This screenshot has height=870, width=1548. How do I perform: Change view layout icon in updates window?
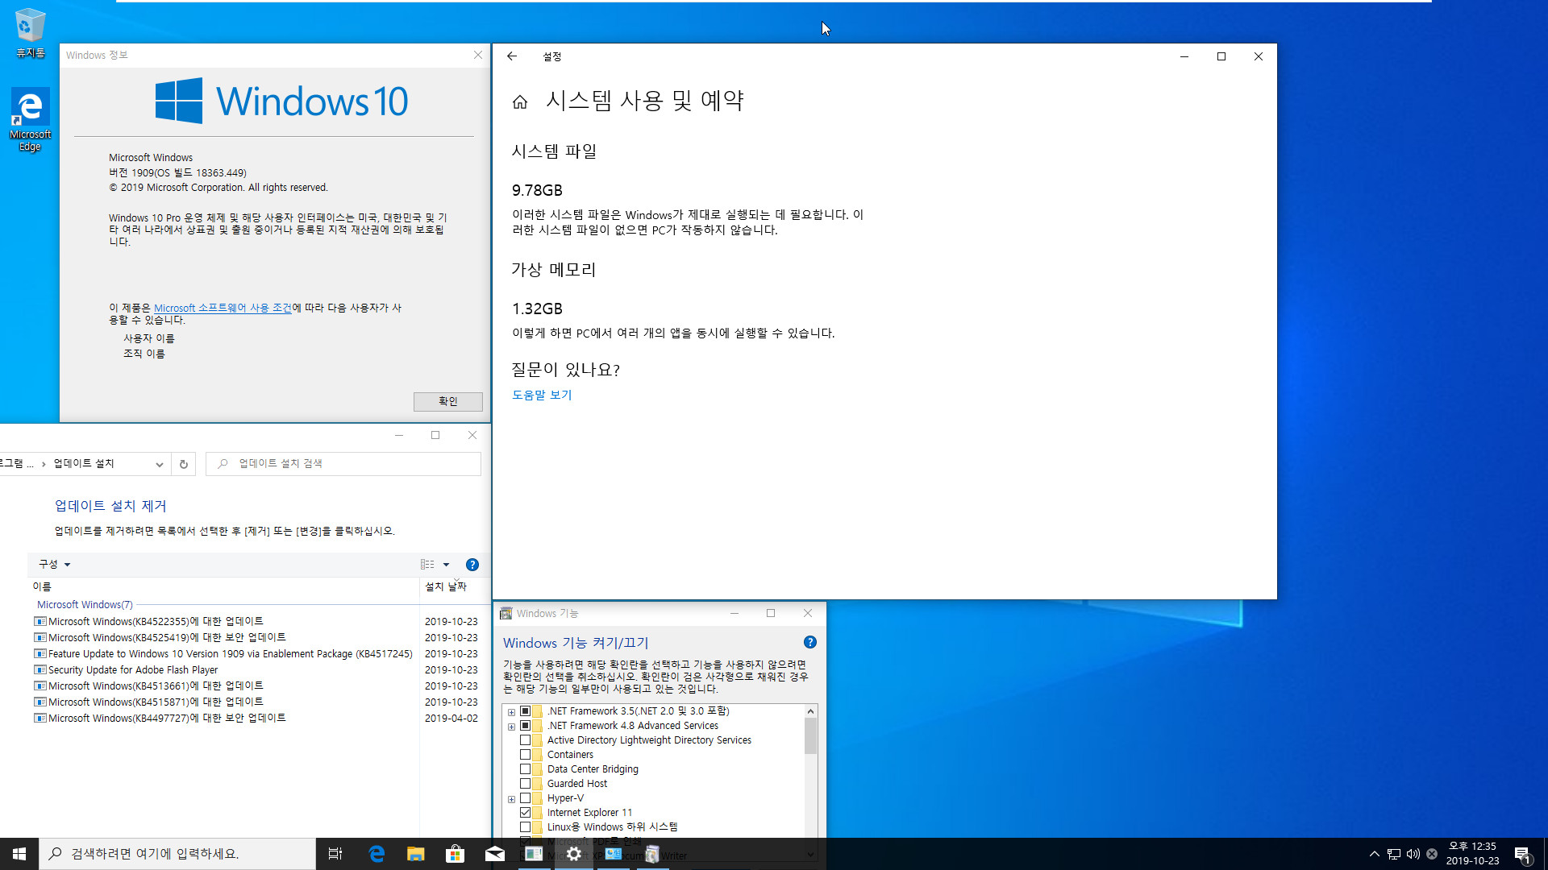(427, 565)
